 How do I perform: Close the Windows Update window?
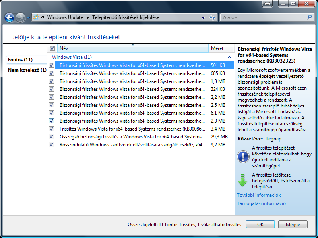pyautogui.click(x=306, y=4)
